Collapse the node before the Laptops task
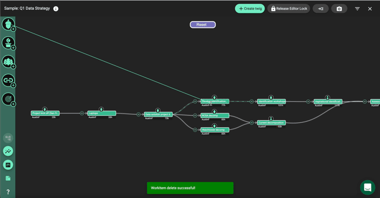380x198 pixels. 82,113
